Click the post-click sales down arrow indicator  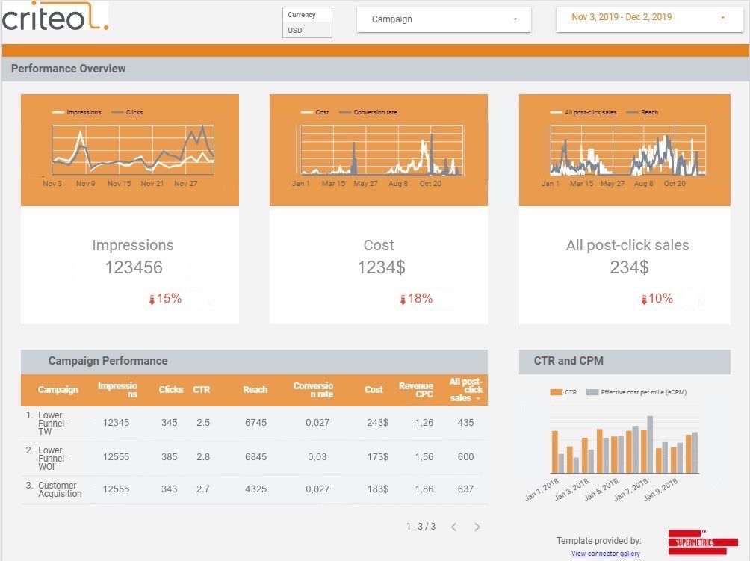click(x=643, y=300)
